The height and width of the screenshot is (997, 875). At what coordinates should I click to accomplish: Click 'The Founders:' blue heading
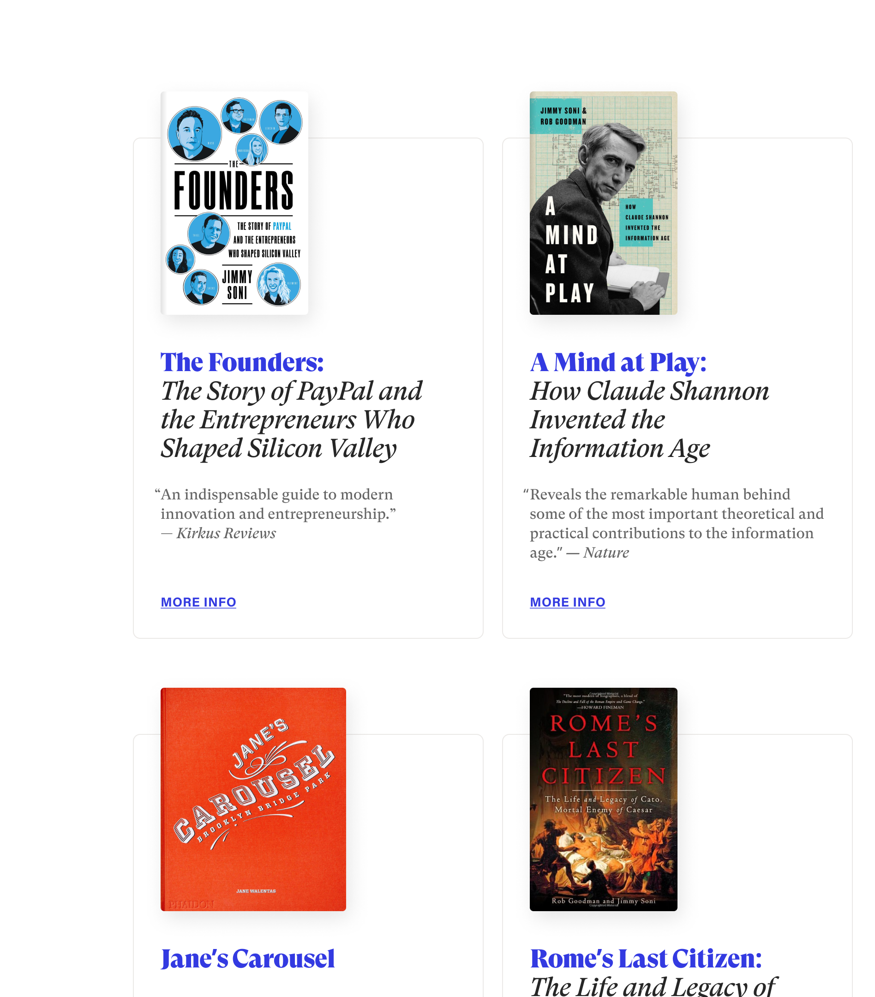(242, 362)
